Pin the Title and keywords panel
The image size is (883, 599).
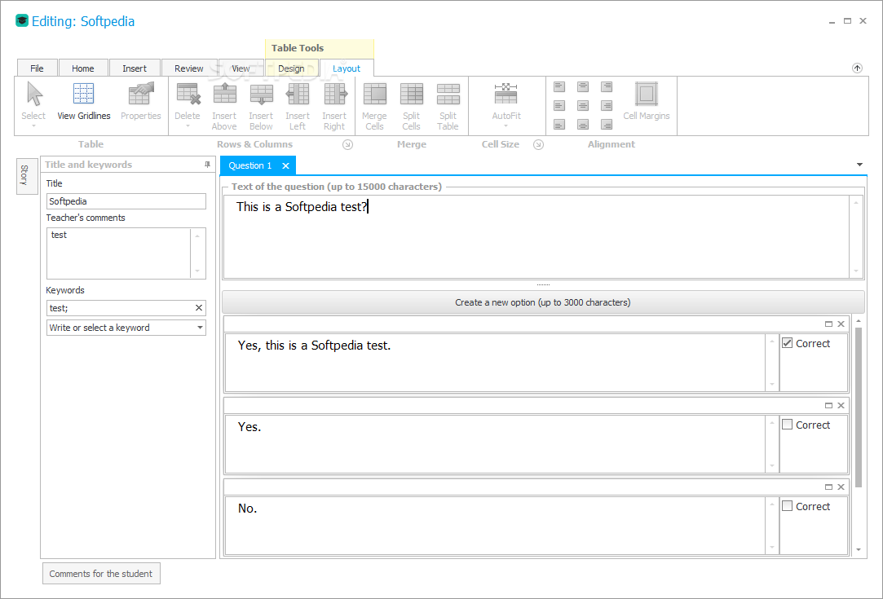point(207,165)
